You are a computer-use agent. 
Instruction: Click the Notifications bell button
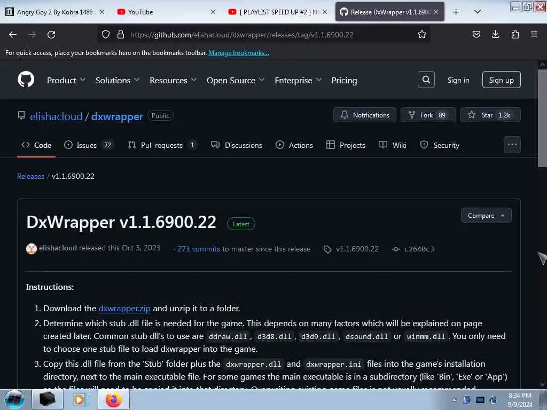coord(364,115)
